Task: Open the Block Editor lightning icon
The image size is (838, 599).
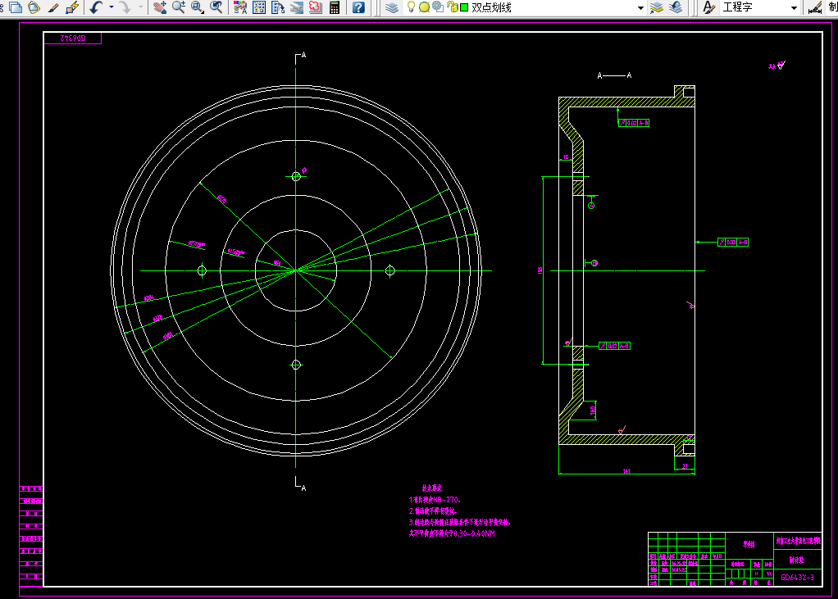Action: coord(71,7)
